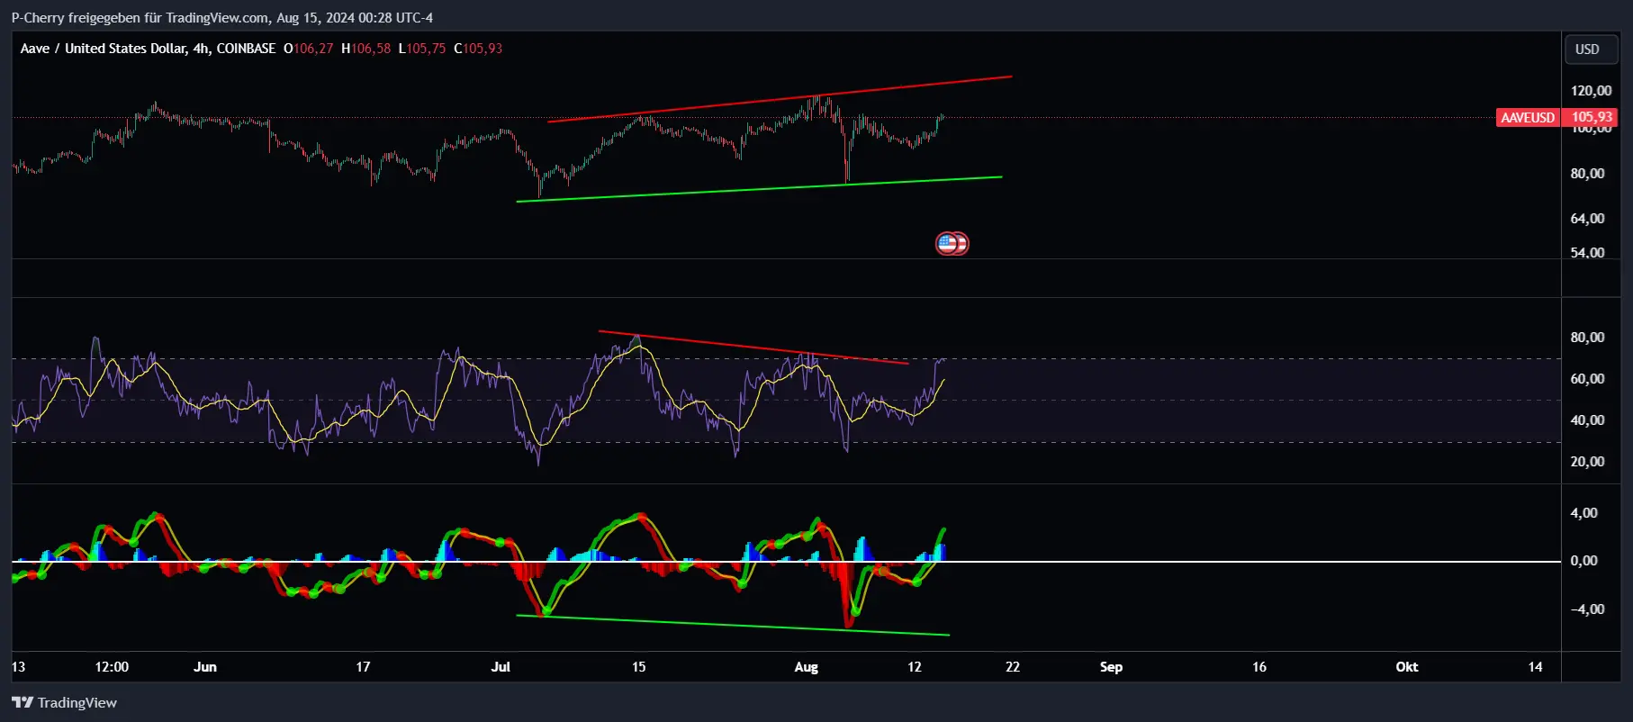Screen dimensions: 1633x722
Task: Click the low value L105,75
Action: 422,49
